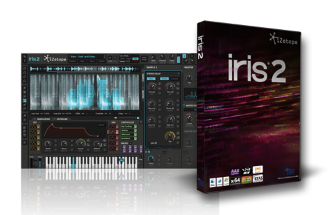
Task: Click the highlighted blue piano key
Action: click(73, 162)
